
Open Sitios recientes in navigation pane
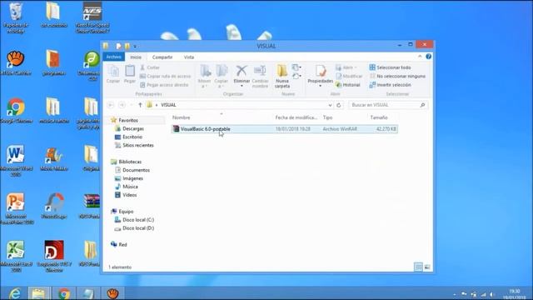click(137, 145)
